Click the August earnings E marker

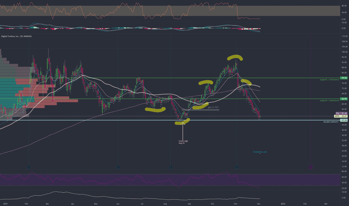[x=171, y=167]
